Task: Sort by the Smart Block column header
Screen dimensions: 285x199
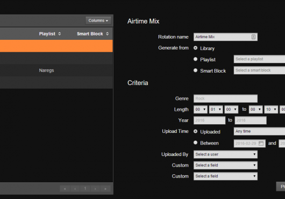Action: 92,34
